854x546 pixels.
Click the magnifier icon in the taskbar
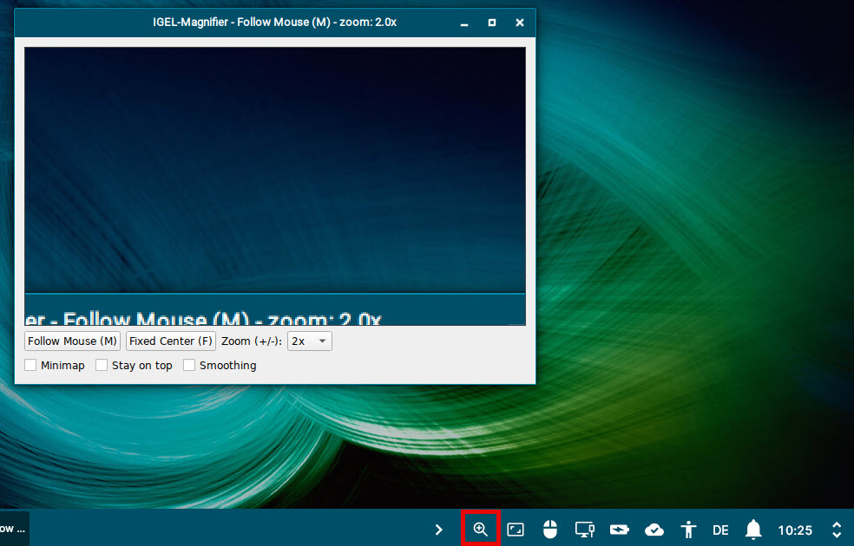(480, 530)
